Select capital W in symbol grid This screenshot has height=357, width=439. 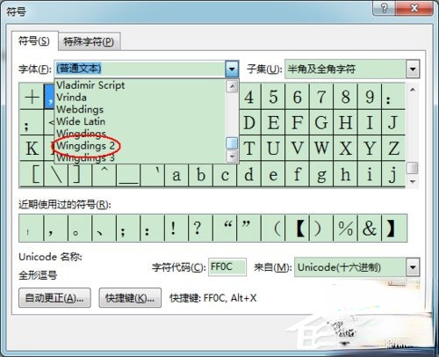coord(321,148)
